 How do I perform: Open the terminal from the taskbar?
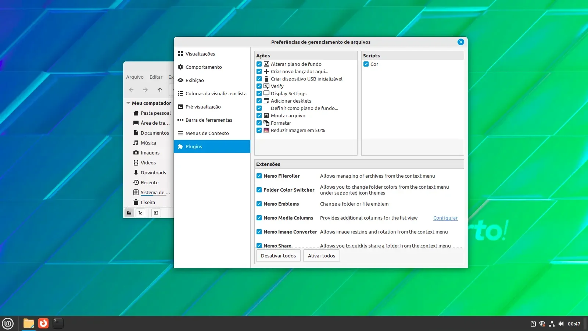(58, 323)
